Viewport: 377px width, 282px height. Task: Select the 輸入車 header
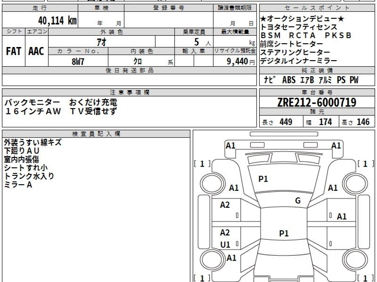194,51
